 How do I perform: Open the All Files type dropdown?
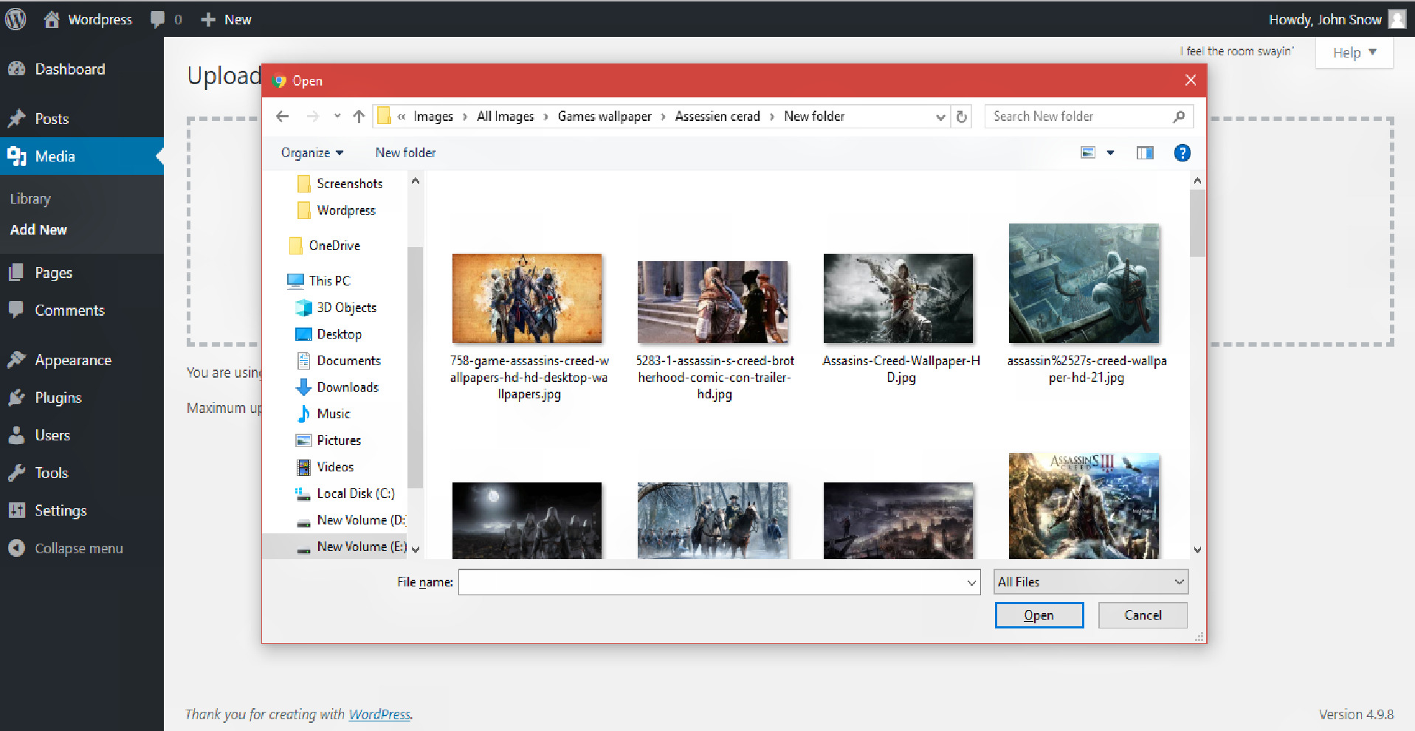(1091, 582)
